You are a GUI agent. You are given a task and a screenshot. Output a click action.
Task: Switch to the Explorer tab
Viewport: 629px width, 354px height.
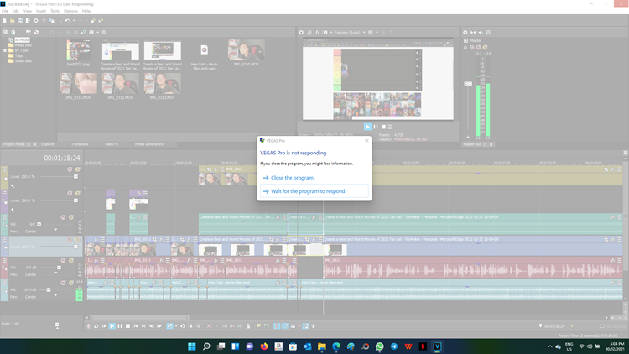[x=48, y=144]
